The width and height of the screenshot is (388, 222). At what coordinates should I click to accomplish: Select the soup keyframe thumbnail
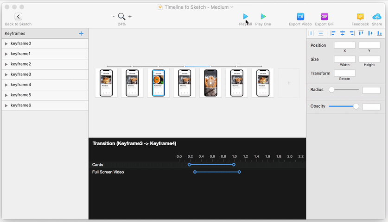pos(159,83)
